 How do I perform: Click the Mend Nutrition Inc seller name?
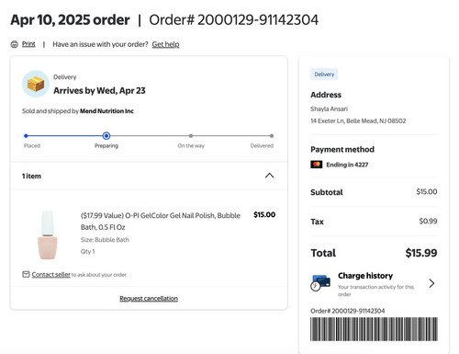click(x=106, y=111)
